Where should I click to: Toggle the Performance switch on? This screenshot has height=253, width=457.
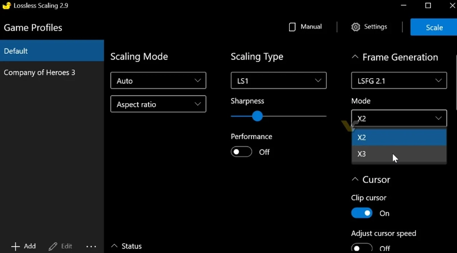242,152
